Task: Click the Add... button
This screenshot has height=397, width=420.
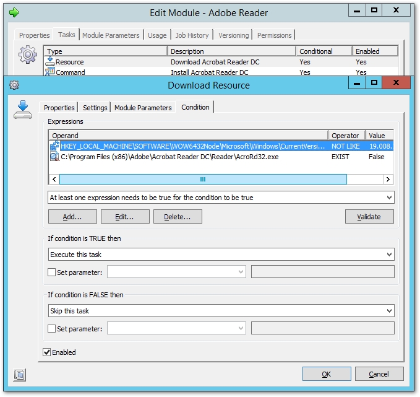Action: click(72, 217)
